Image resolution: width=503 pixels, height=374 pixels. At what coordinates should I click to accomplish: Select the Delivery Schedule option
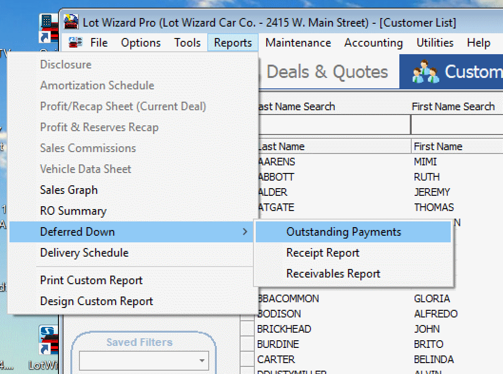pos(84,253)
